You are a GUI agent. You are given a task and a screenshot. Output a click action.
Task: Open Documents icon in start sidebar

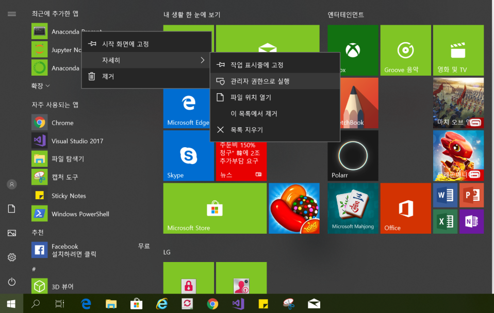click(x=12, y=208)
